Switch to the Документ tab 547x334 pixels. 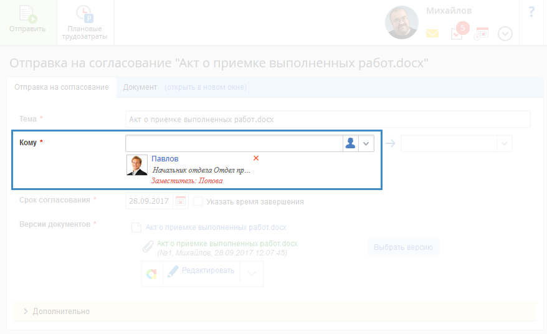coord(140,87)
